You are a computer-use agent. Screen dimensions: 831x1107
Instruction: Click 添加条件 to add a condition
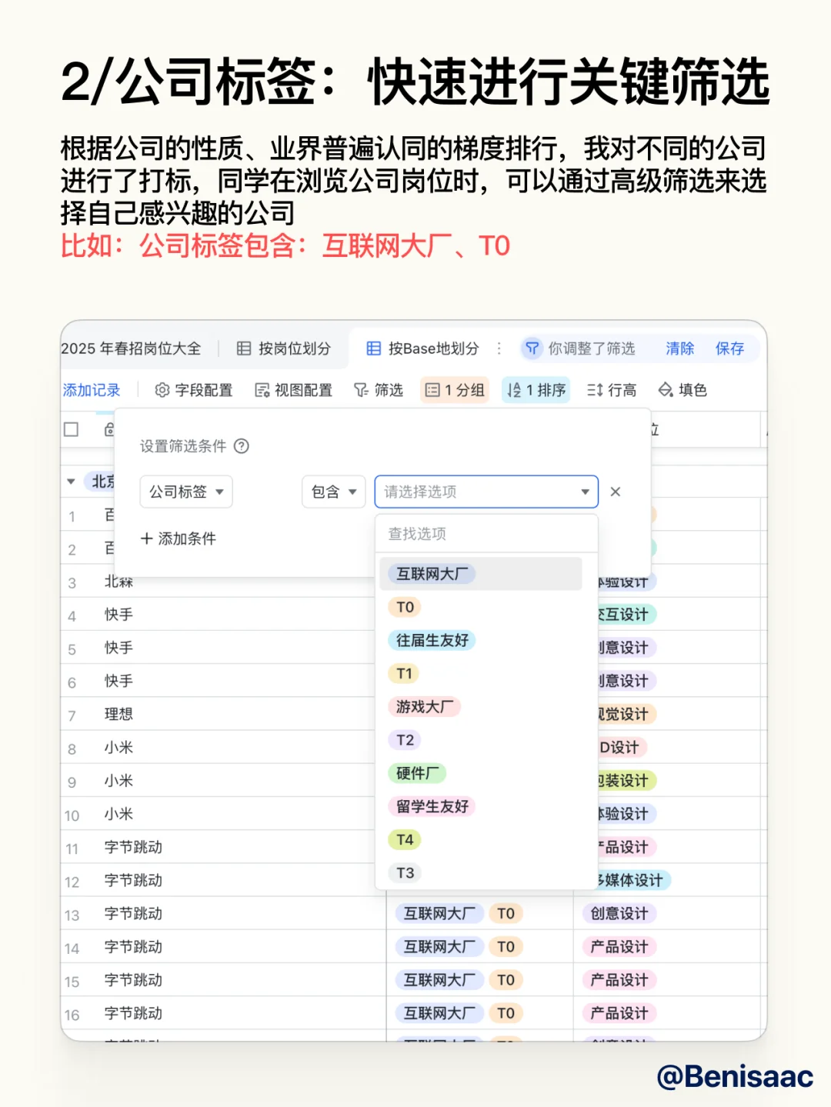pos(179,538)
